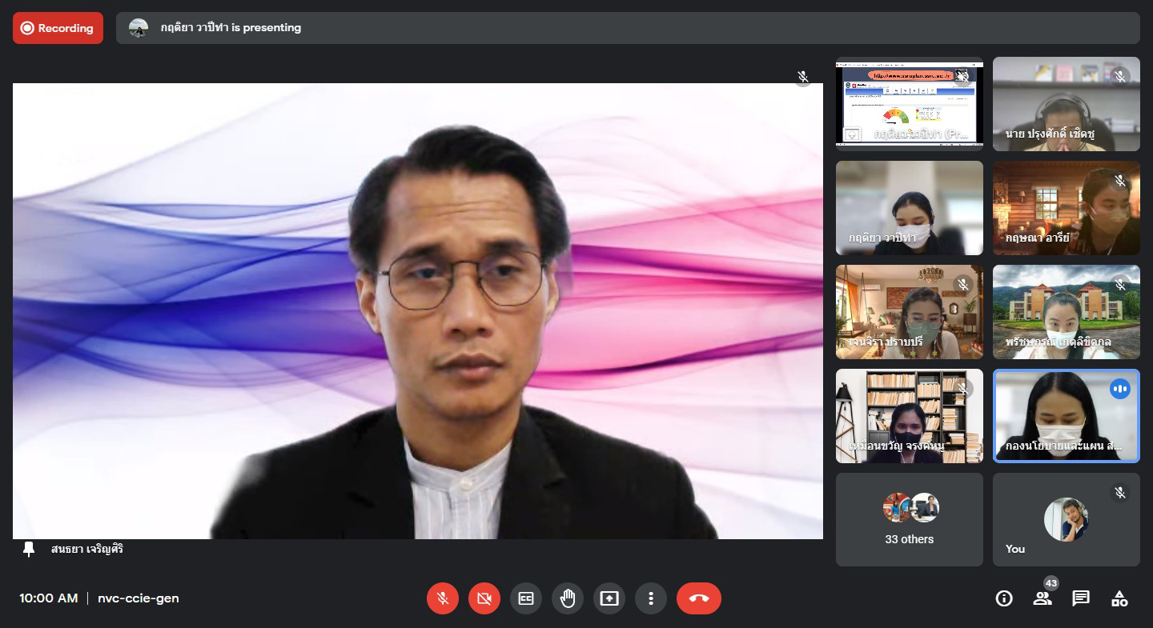This screenshot has width=1153, height=628.
Task: Open meeting details info
Action: tap(1004, 598)
